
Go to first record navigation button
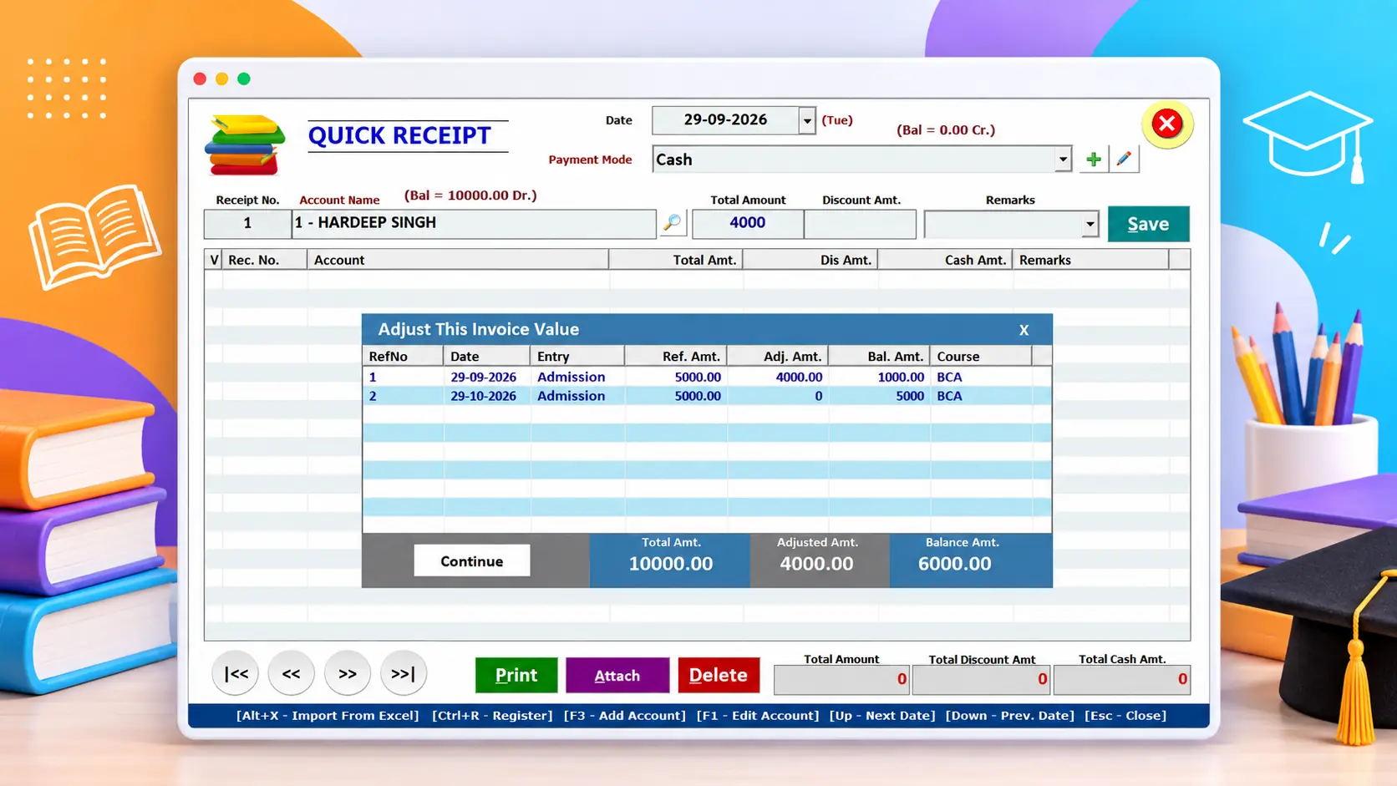click(x=236, y=673)
